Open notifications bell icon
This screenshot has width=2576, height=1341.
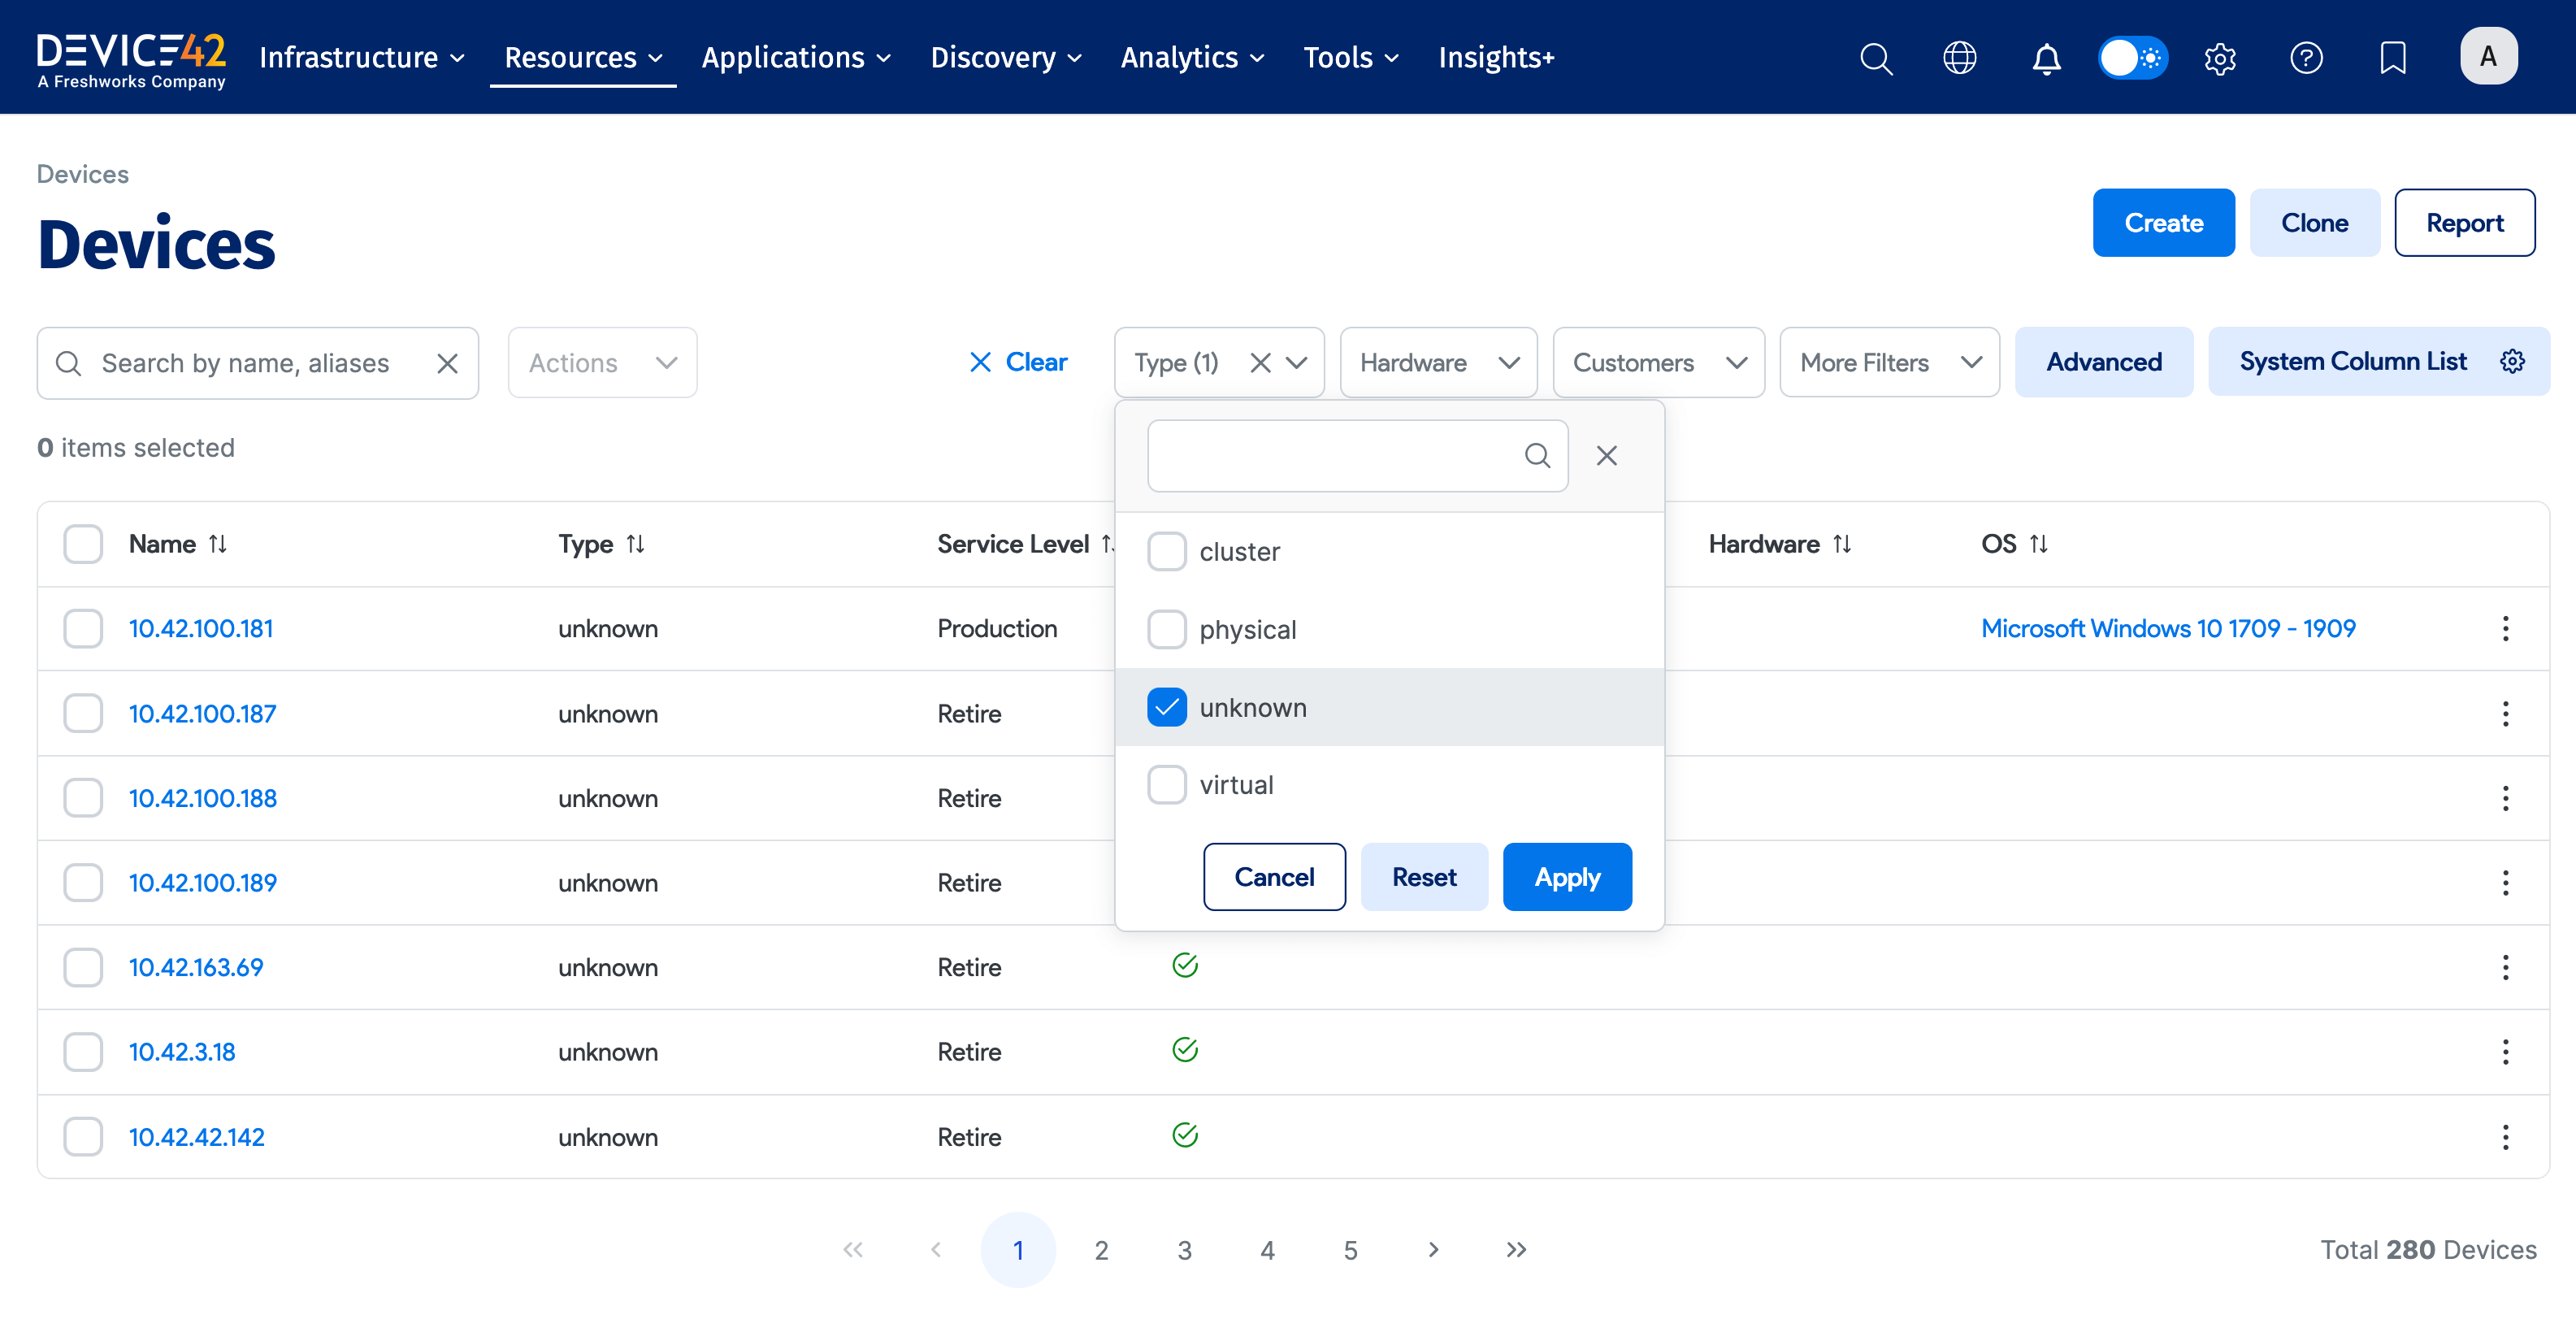2046,58
